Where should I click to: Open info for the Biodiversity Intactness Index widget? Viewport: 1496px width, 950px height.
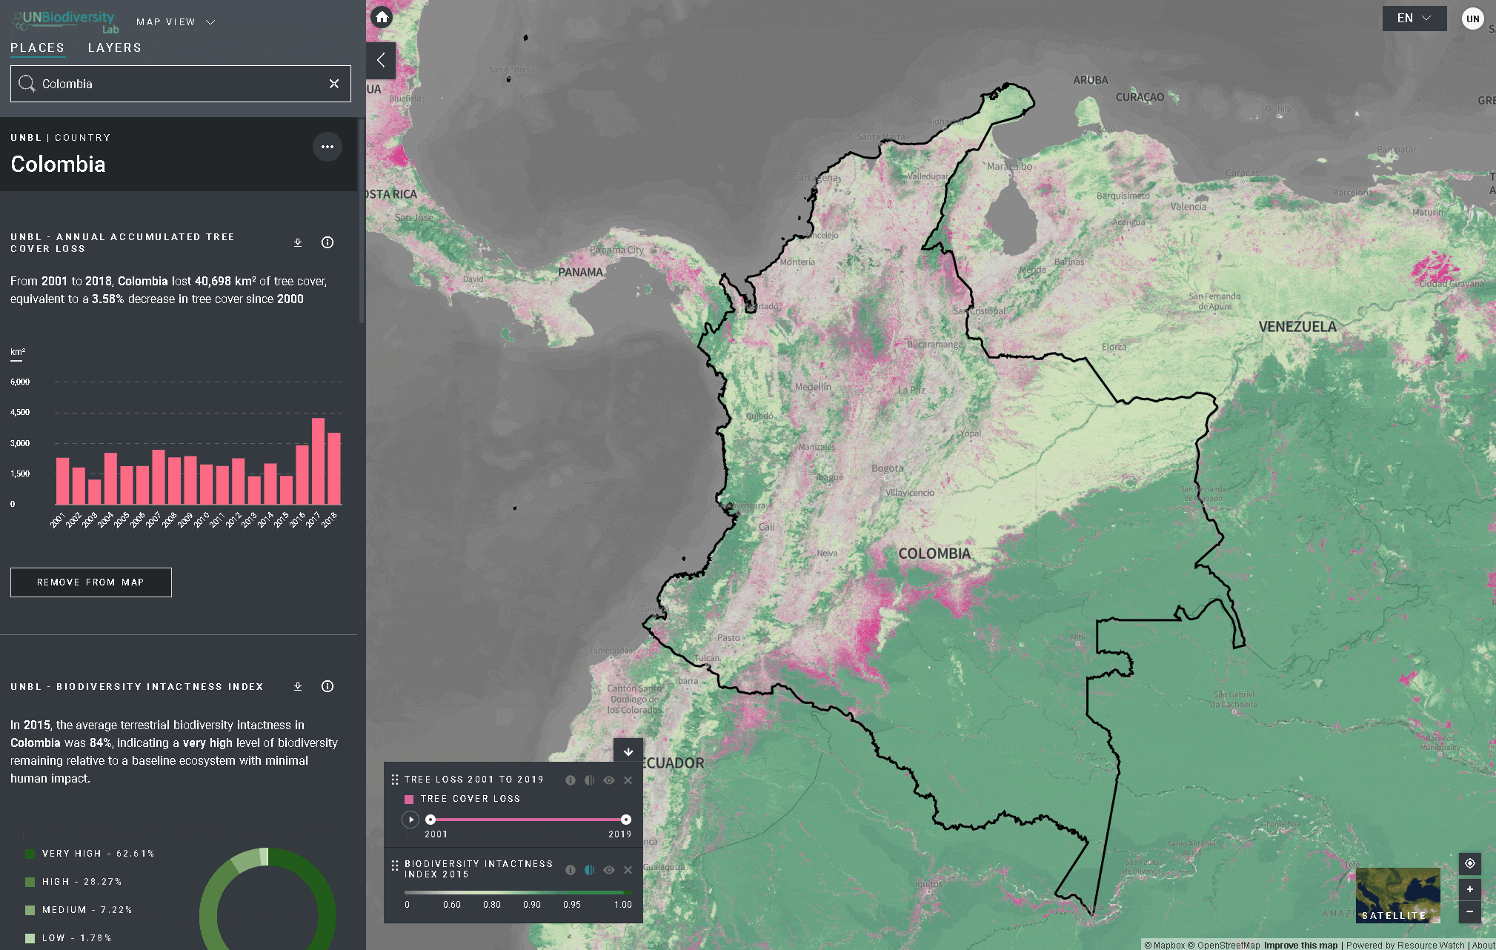pyautogui.click(x=328, y=686)
